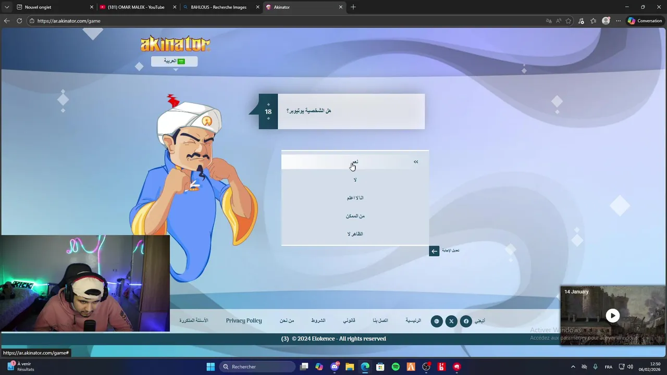Open the Edge profile avatar
Viewport: 667px width, 375px height.
pos(606,21)
